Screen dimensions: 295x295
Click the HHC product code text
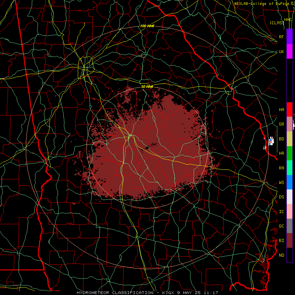[x=288, y=20]
